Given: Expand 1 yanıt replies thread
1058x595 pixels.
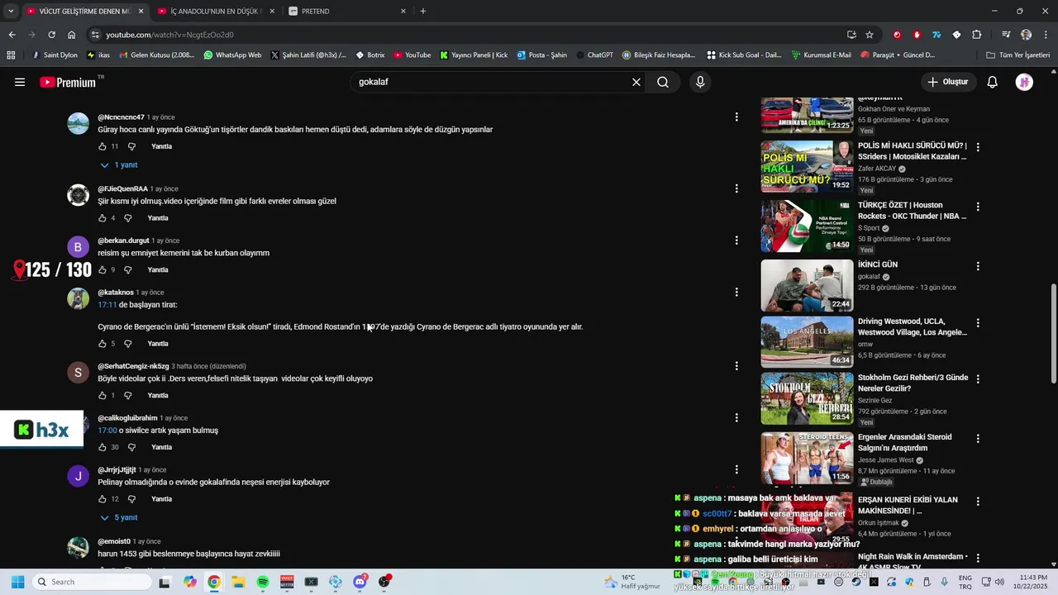Looking at the screenshot, I should coord(119,165).
